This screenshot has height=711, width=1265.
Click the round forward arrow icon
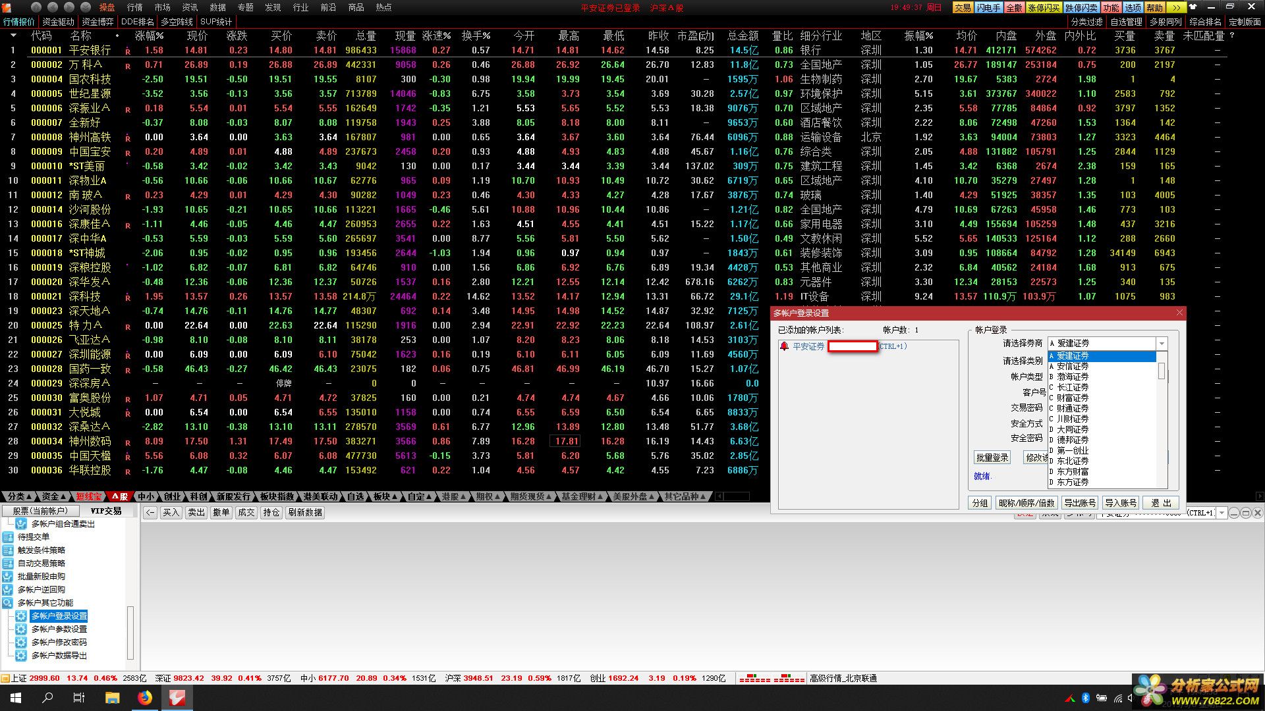click(69, 7)
